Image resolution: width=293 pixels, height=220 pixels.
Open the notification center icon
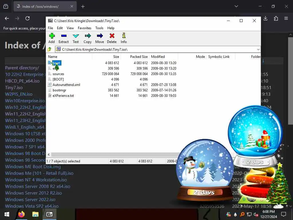[284, 214]
